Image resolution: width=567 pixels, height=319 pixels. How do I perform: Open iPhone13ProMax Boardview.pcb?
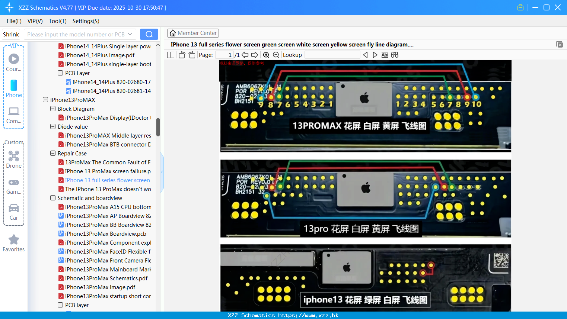coord(102,233)
